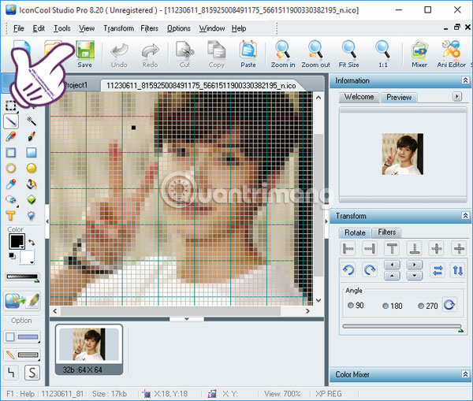
Task: Apply the custom angle rotation button
Action: pyautogui.click(x=449, y=305)
